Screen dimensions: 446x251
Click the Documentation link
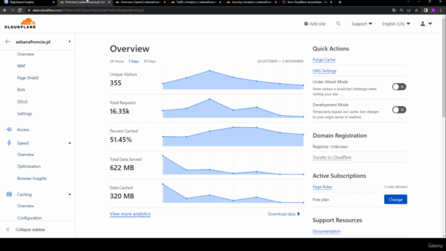tap(327, 231)
